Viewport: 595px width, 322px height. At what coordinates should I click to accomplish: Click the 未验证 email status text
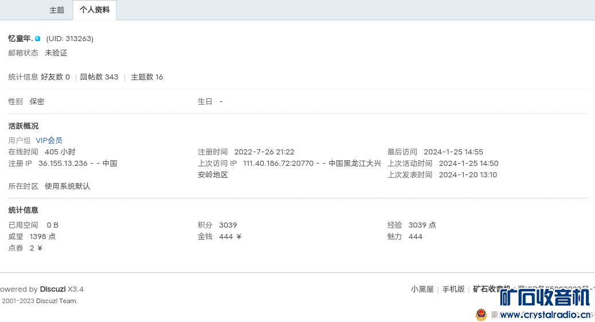56,53
